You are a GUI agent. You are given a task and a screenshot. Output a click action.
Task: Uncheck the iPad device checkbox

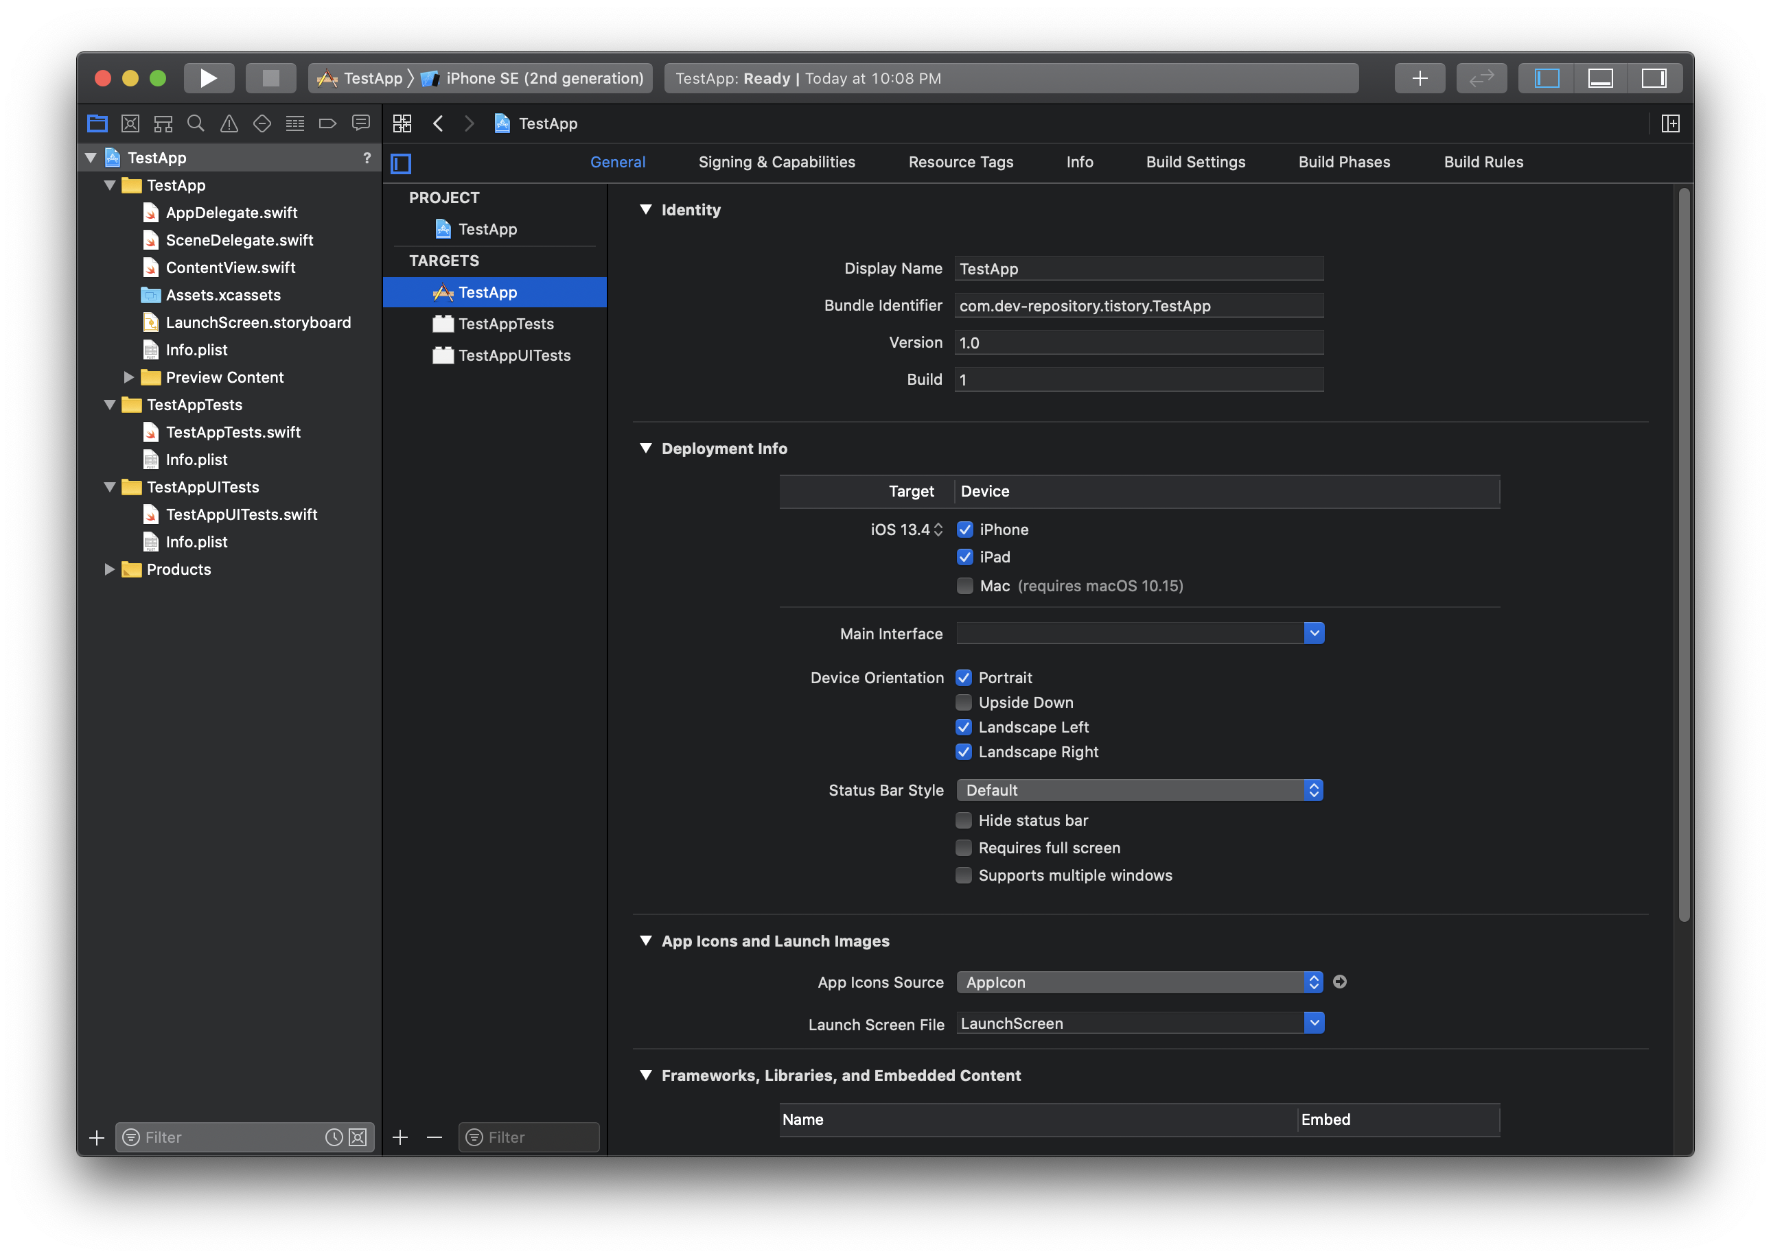965,557
